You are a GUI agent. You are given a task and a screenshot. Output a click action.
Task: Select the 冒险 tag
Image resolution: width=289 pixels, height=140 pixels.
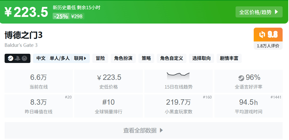[x=100, y=58]
